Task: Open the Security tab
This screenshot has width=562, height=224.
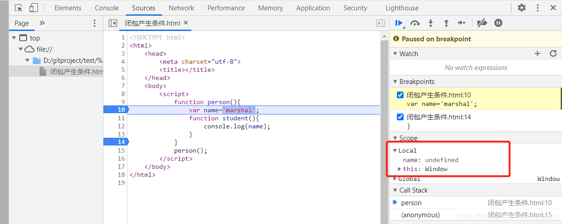Action: pos(355,8)
